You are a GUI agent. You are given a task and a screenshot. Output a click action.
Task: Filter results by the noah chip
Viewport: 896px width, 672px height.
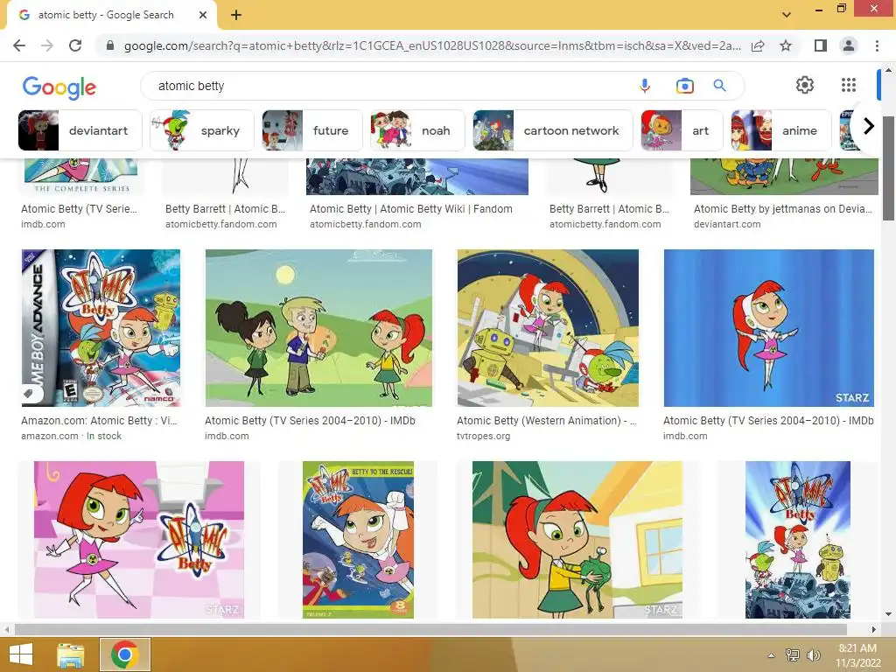point(417,130)
